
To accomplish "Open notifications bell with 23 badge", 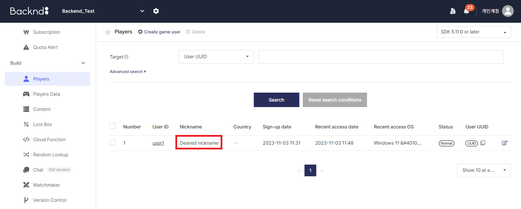I will coord(467,10).
